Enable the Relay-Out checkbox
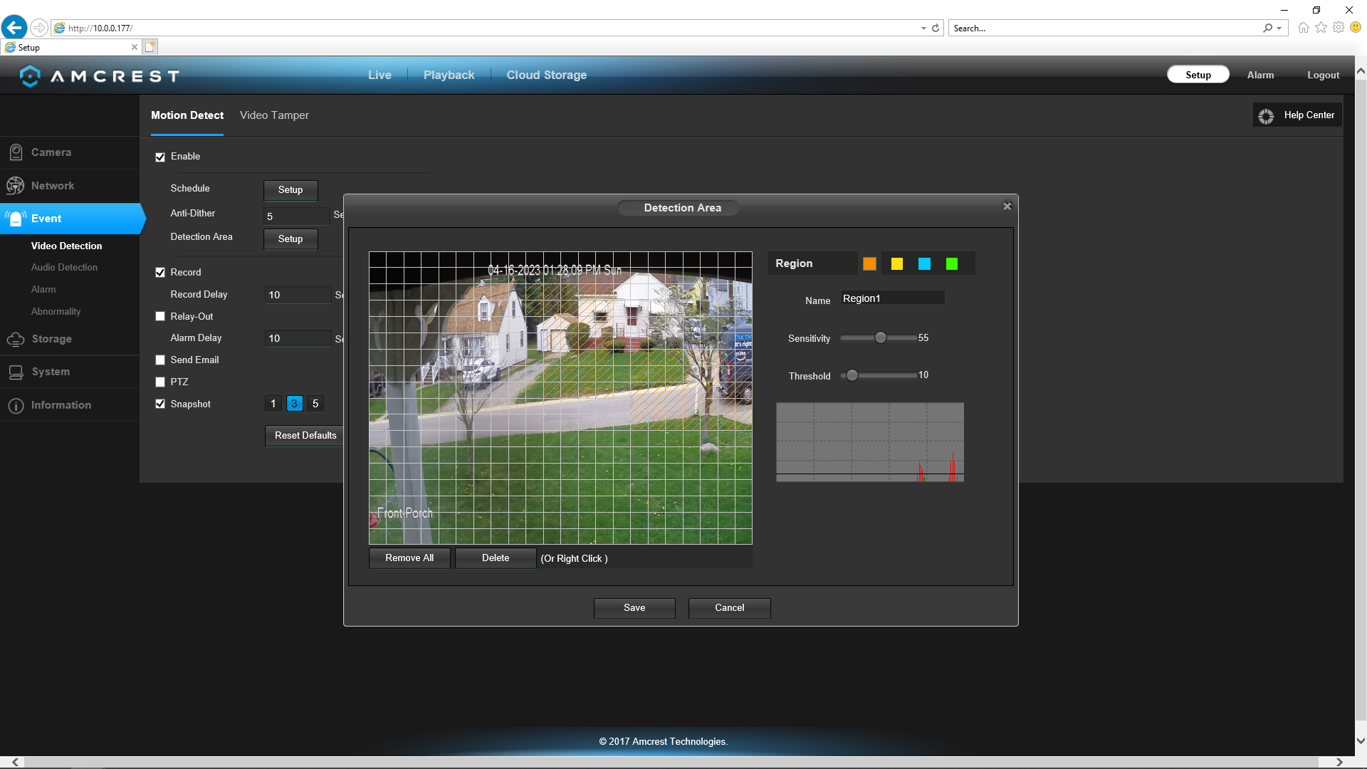This screenshot has width=1367, height=769. click(160, 317)
